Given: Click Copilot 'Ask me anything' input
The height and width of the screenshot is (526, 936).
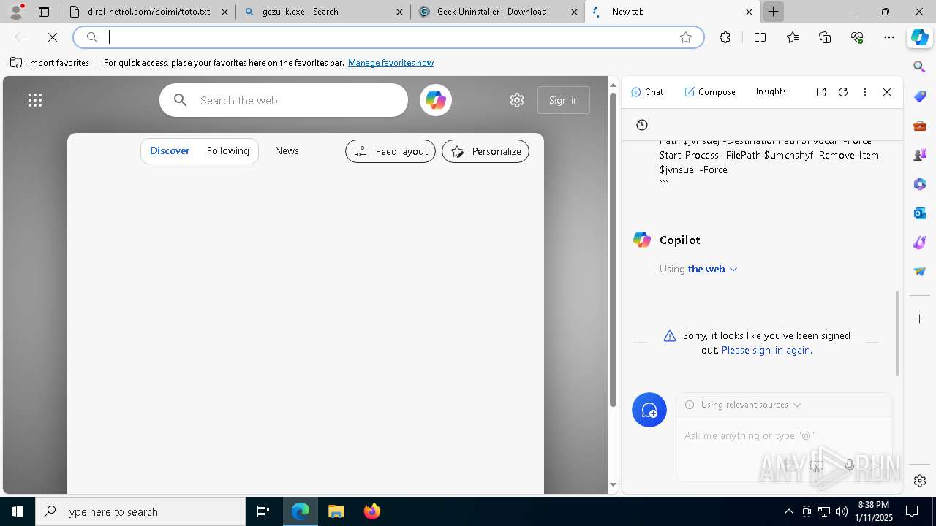Looking at the screenshot, I should coord(784,435).
